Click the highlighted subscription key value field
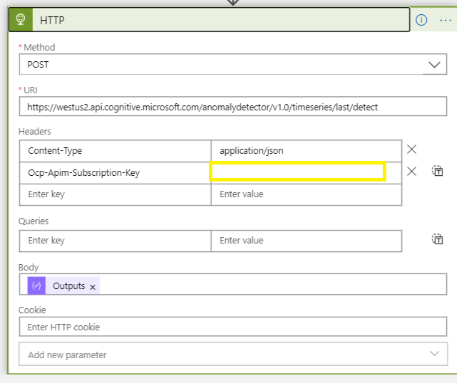 [x=297, y=172]
